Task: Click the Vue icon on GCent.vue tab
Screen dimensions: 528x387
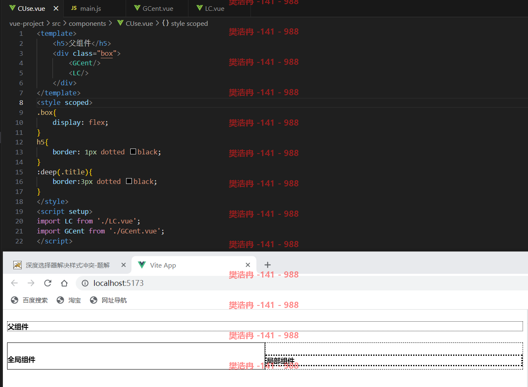Action: click(x=137, y=8)
